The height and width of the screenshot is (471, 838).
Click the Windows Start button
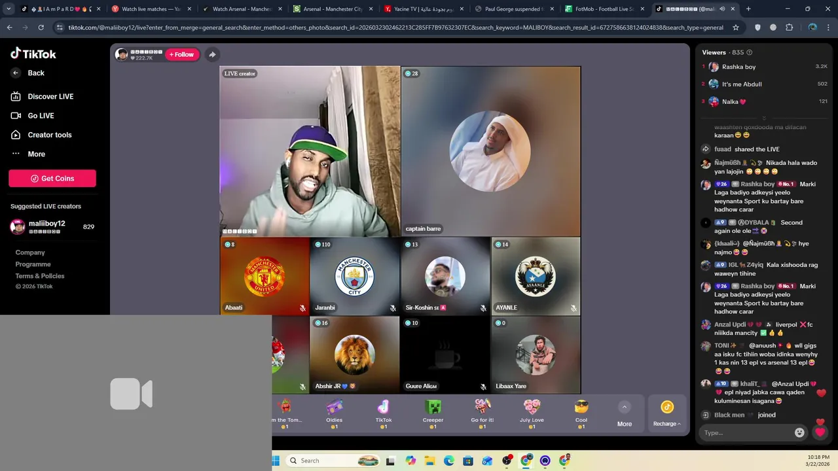(276, 461)
